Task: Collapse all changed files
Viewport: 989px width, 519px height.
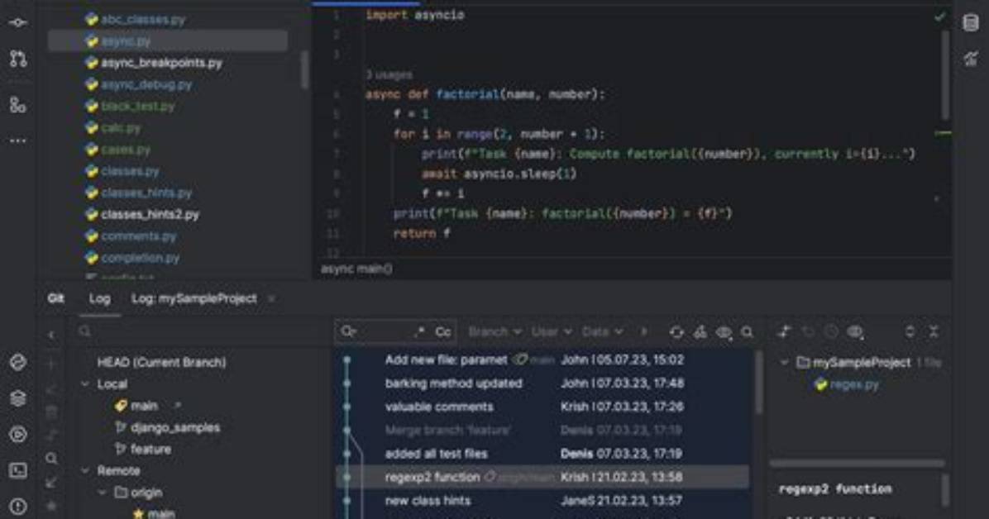Action: click(934, 331)
